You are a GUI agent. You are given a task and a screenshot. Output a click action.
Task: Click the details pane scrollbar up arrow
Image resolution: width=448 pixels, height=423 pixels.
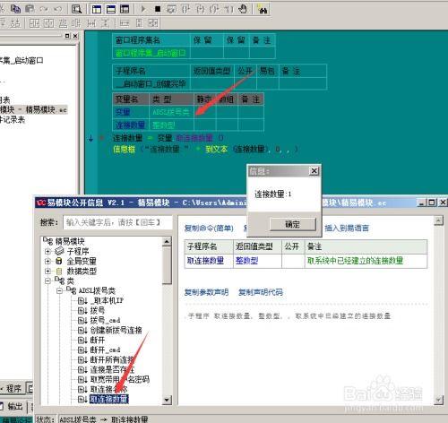(x=438, y=220)
